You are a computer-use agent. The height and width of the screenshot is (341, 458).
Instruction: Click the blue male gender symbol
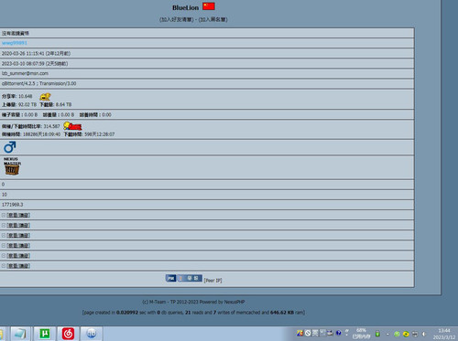tap(9, 147)
